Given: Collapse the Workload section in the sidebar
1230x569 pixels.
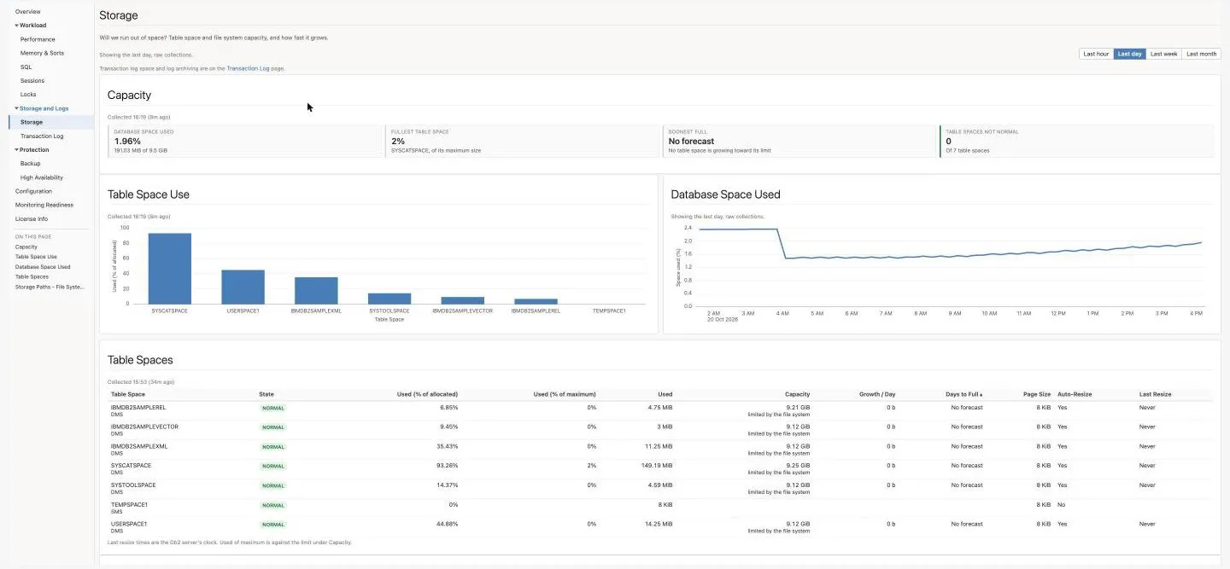Looking at the screenshot, I should (31, 26).
